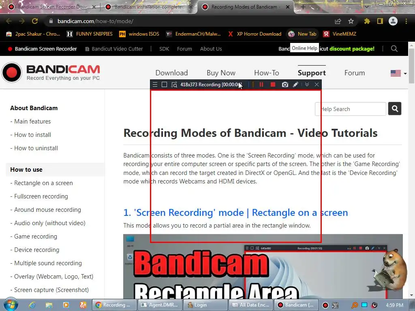The image size is (415, 311).
Task: Pause the Bandicam recording
Action: click(x=261, y=85)
